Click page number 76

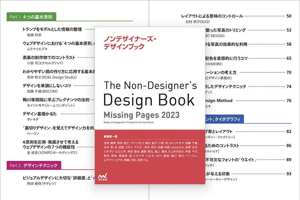pyautogui.click(x=289, y=101)
